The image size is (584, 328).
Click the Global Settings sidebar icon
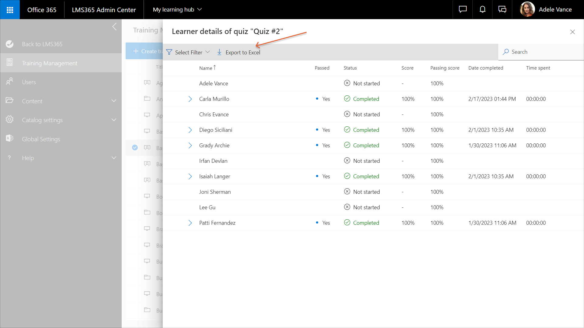9,139
